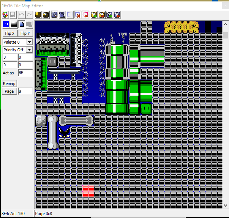The image size is (229, 218).
Task: Click the save floppy disk icon
Action: (x=13, y=15)
